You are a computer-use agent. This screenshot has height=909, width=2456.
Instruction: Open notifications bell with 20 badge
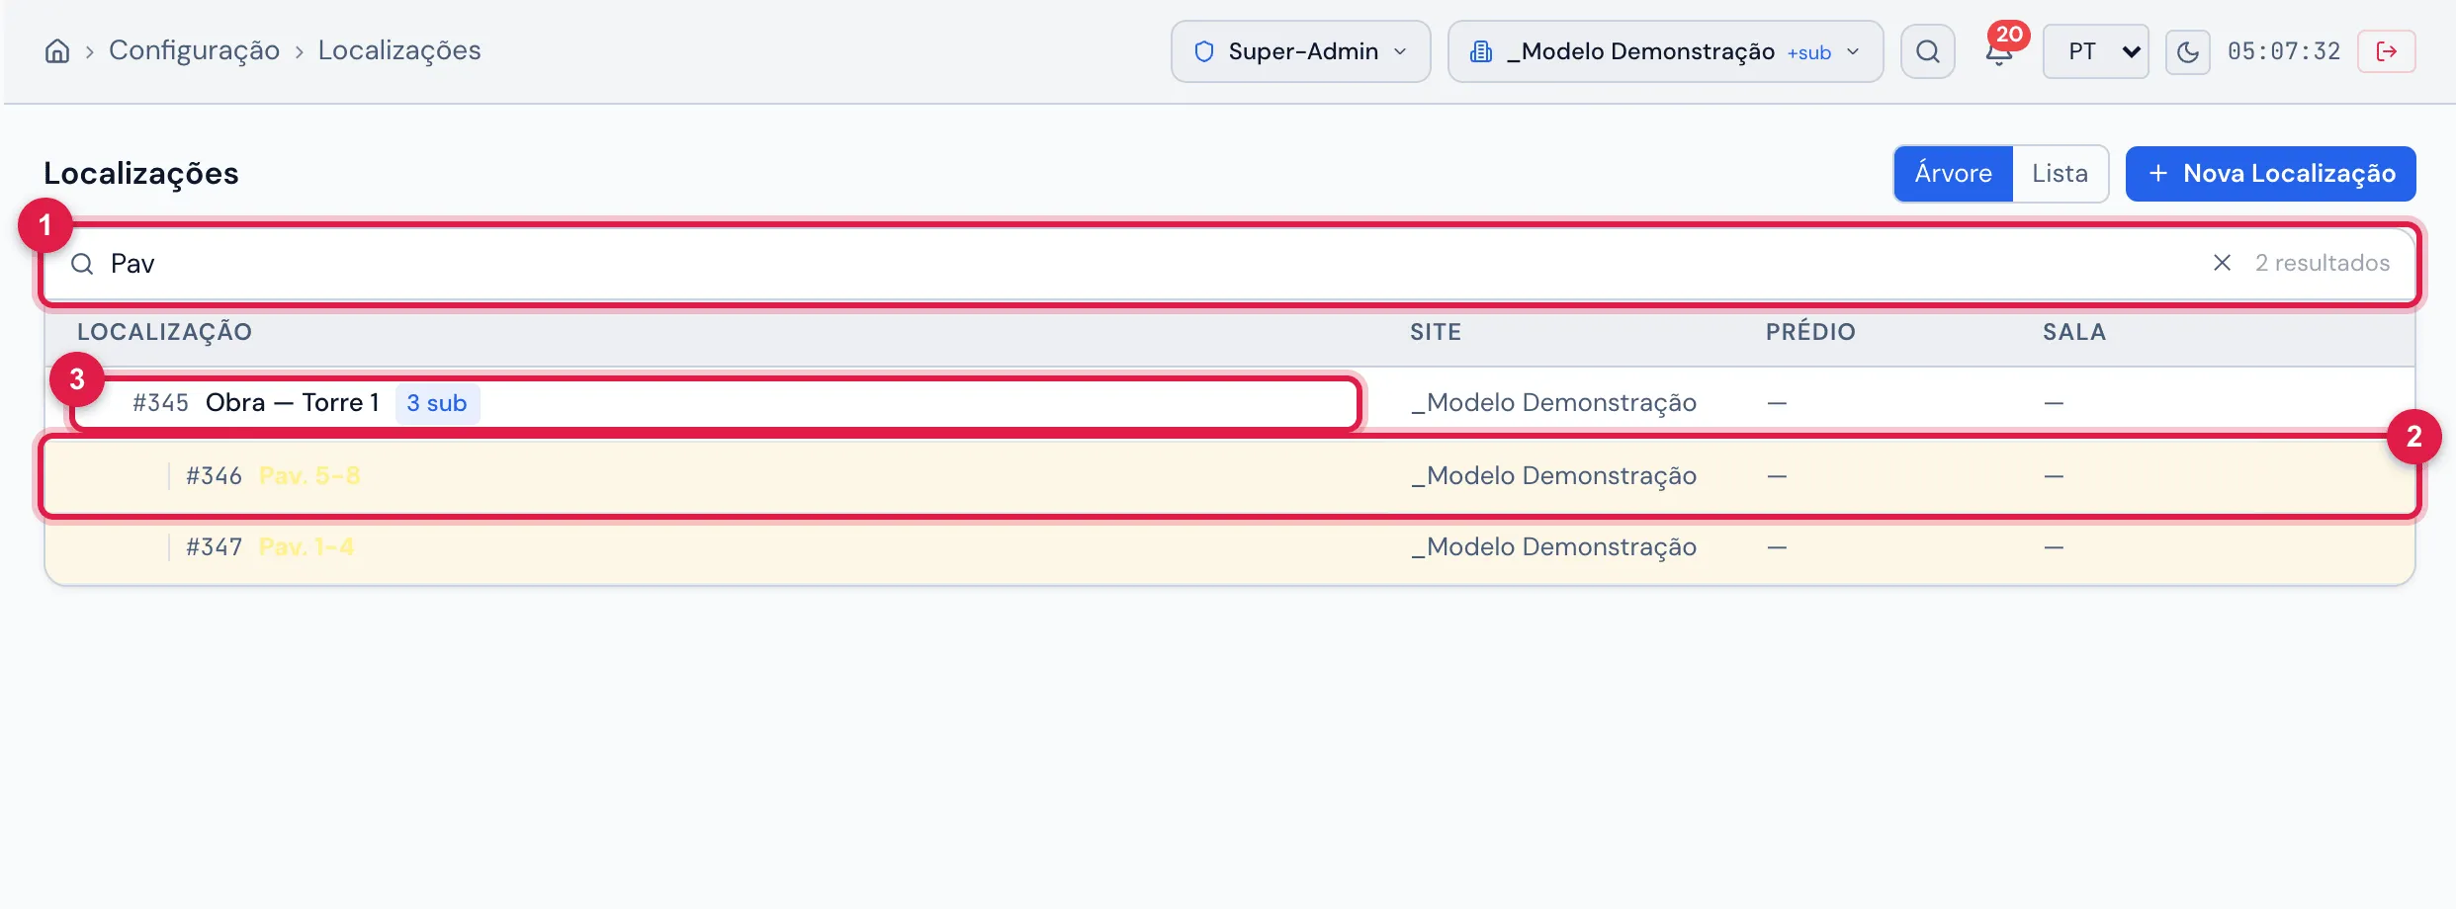[2000, 51]
